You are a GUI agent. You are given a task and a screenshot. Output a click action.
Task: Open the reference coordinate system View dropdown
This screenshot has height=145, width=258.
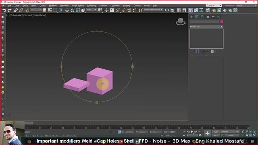pyautogui.click(x=92, y=10)
